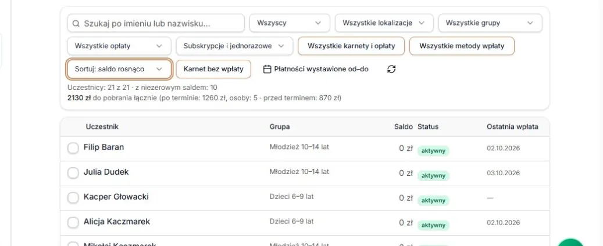603x246 pixels.
Task: Open participant Alicja Kaczmarek
Action: click(x=117, y=222)
